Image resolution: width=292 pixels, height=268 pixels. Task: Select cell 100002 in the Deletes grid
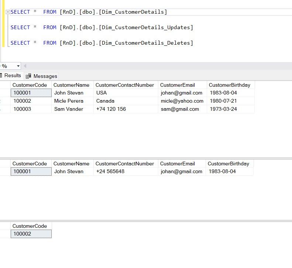pyautogui.click(x=31, y=234)
